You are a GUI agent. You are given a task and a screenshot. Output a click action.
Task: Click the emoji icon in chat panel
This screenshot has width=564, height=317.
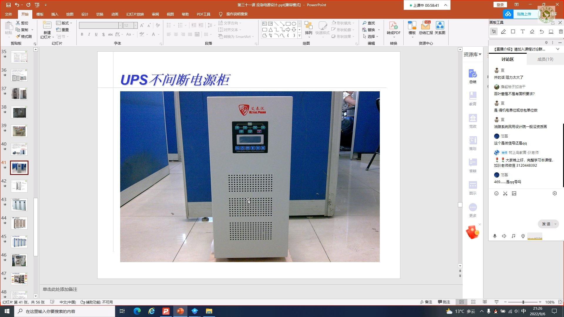[x=496, y=193]
